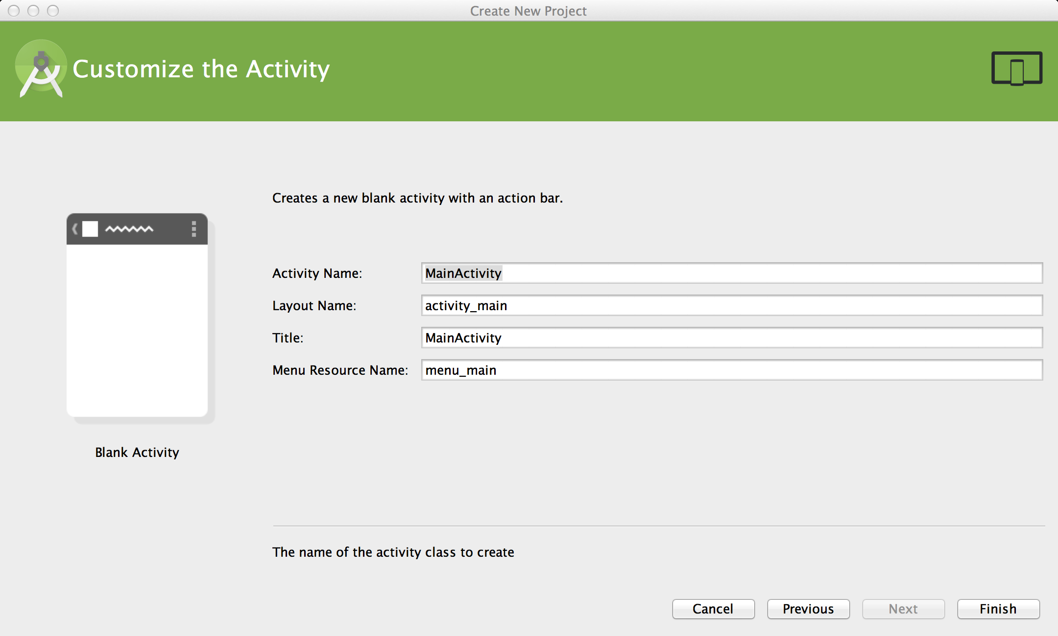Click the white app icon square in preview

click(90, 229)
